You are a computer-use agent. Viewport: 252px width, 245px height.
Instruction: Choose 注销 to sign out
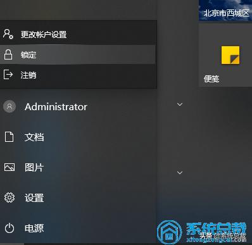point(79,75)
